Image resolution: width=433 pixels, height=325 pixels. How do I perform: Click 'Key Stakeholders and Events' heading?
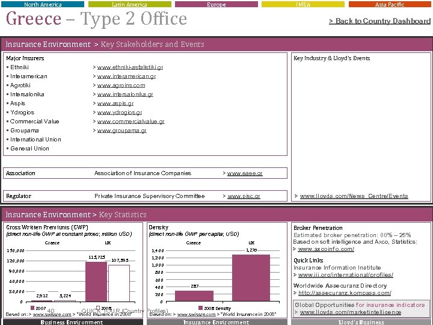click(152, 44)
